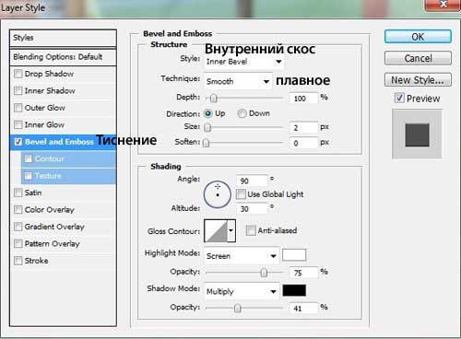Uncheck the Preview checkbox
461x339 pixels.
[x=399, y=99]
